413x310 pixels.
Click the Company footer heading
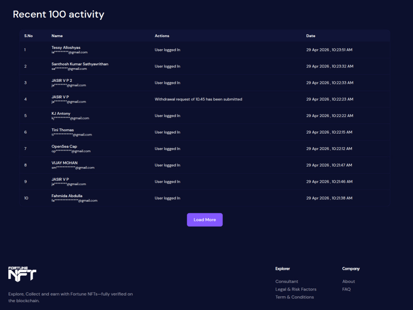(351, 269)
